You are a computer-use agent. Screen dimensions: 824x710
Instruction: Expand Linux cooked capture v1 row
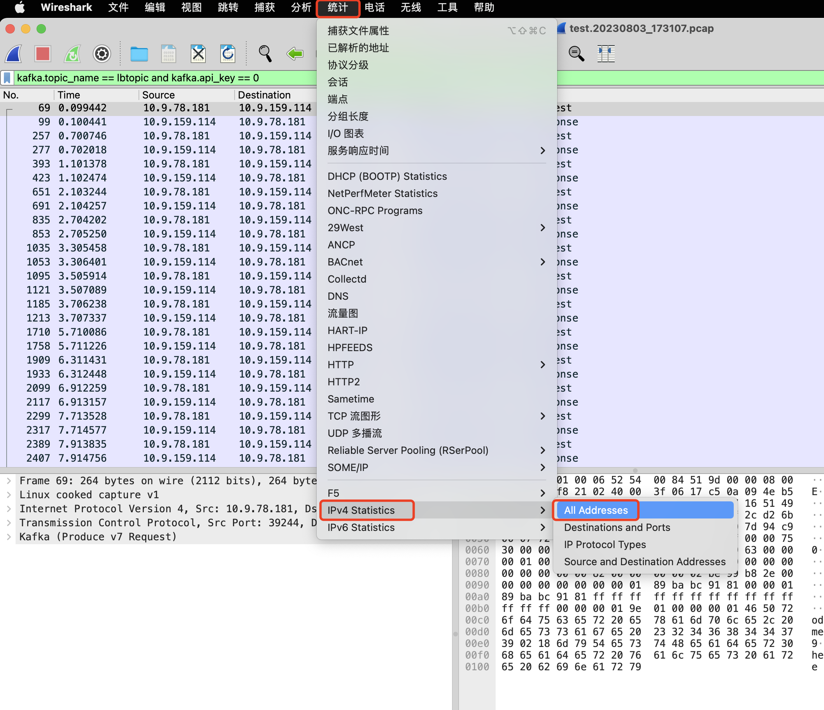(x=9, y=495)
